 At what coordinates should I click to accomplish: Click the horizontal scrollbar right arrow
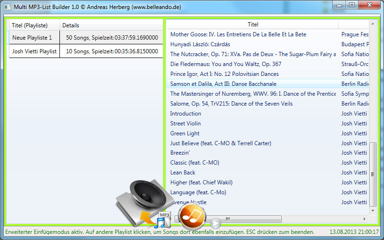click(364, 219)
